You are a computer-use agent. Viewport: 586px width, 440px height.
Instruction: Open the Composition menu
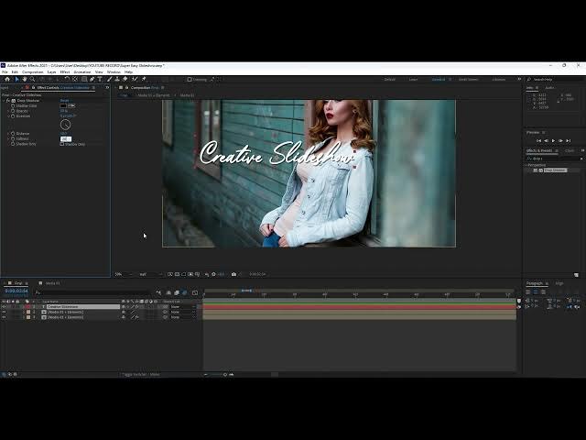(x=32, y=71)
